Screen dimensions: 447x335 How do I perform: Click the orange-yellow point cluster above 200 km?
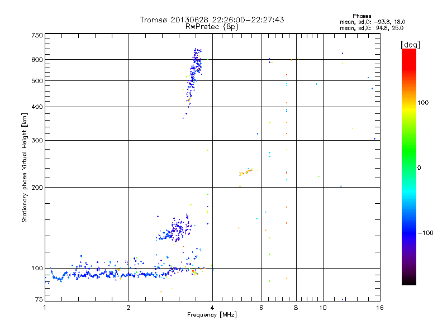click(x=246, y=172)
